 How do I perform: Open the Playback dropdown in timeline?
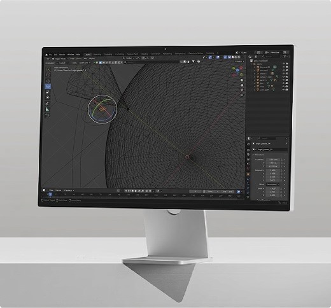69,190
